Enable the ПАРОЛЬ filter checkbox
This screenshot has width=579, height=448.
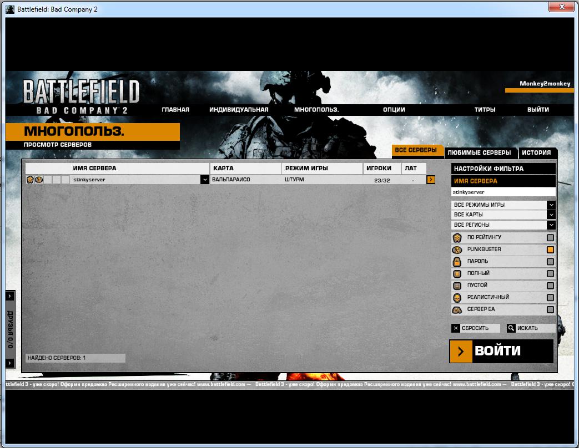coord(550,262)
